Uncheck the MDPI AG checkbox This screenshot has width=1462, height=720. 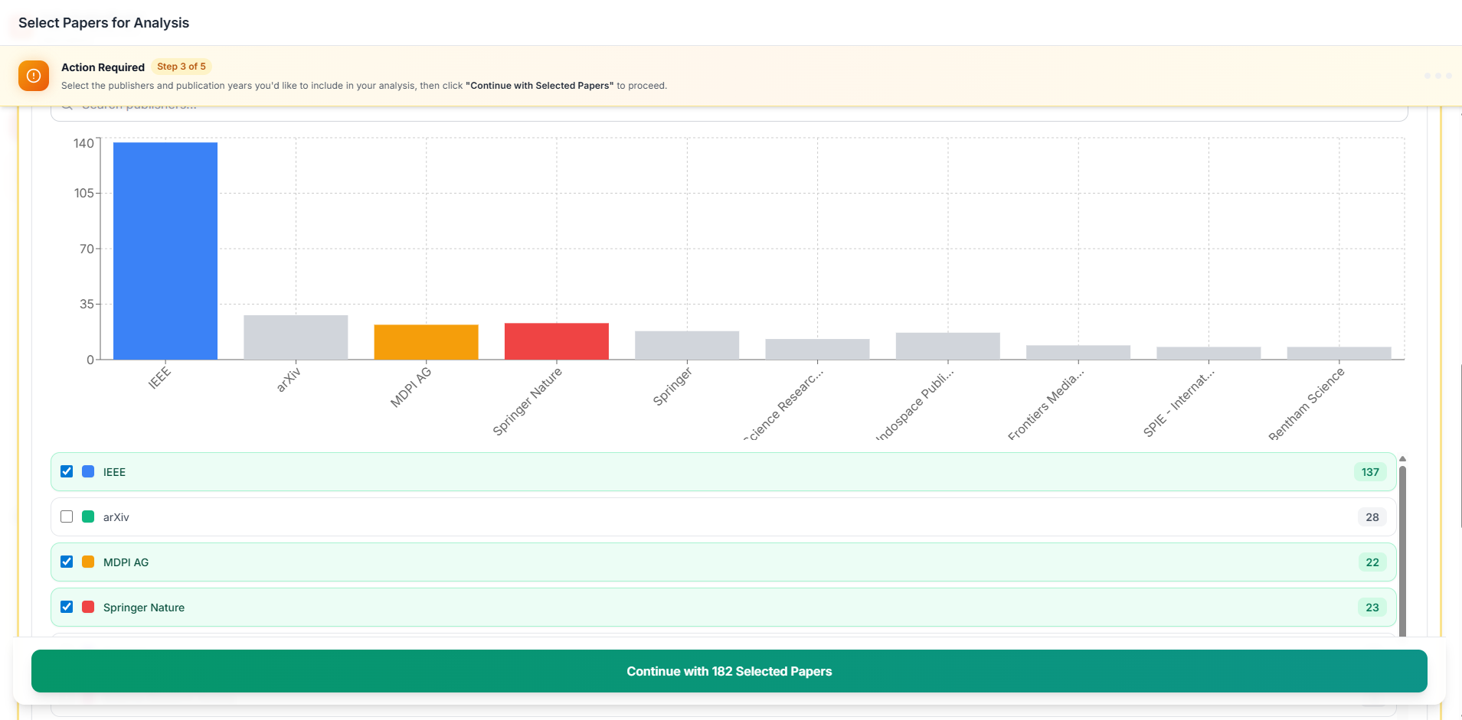tap(67, 562)
